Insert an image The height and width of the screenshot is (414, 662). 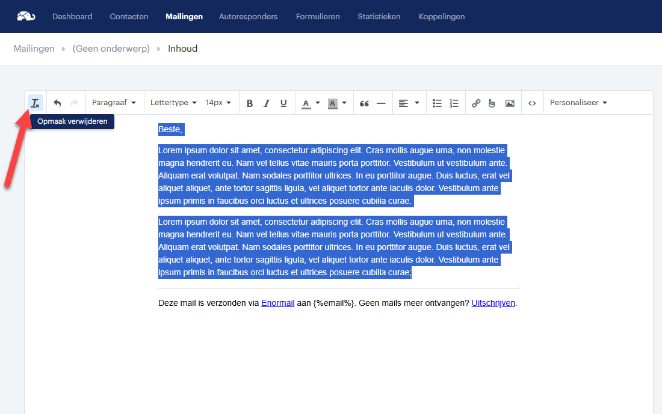coord(510,103)
